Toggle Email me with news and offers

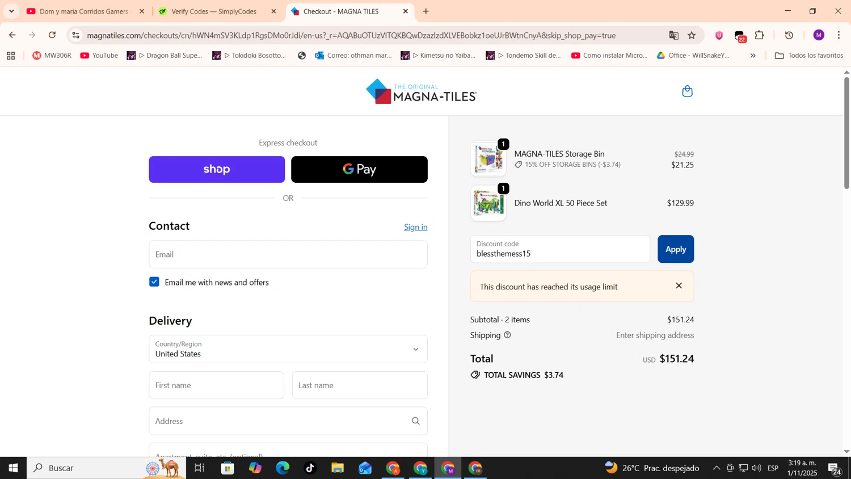(x=154, y=282)
